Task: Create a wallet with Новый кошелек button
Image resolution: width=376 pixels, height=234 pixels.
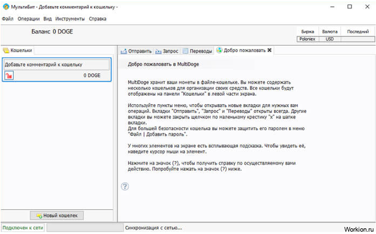Action: click(x=57, y=216)
